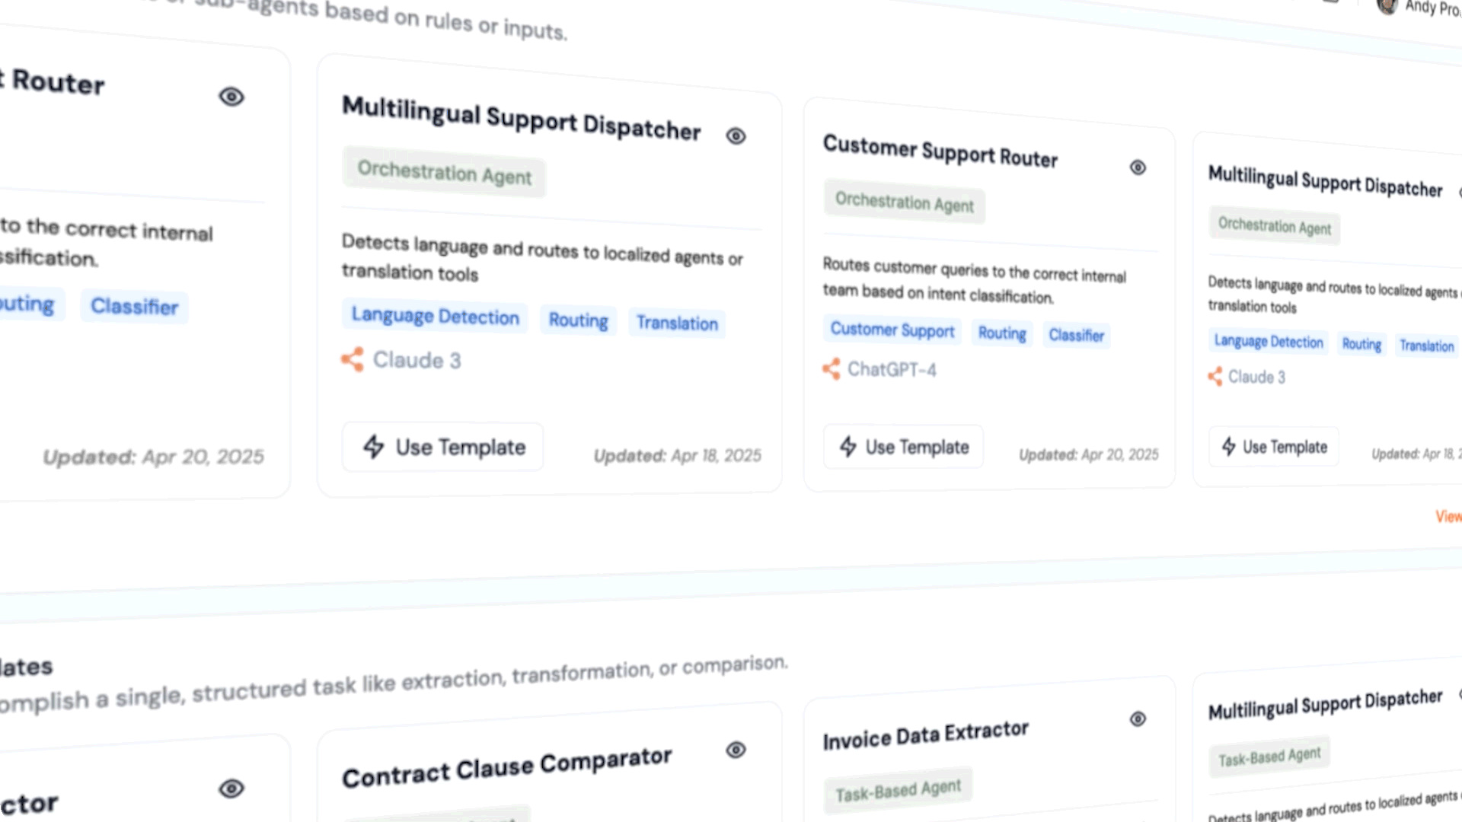Click ChatGPT-4 share icon
The width and height of the screenshot is (1462, 822).
click(832, 369)
